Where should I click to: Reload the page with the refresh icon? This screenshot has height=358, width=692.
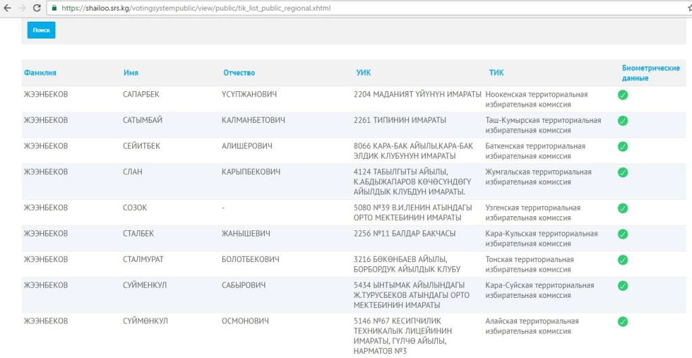[x=39, y=8]
